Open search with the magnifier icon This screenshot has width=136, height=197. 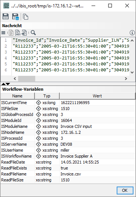tap(33, 33)
